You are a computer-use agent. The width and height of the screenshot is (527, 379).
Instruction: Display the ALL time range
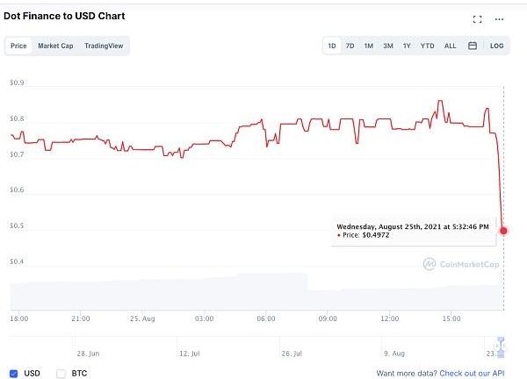pos(450,46)
